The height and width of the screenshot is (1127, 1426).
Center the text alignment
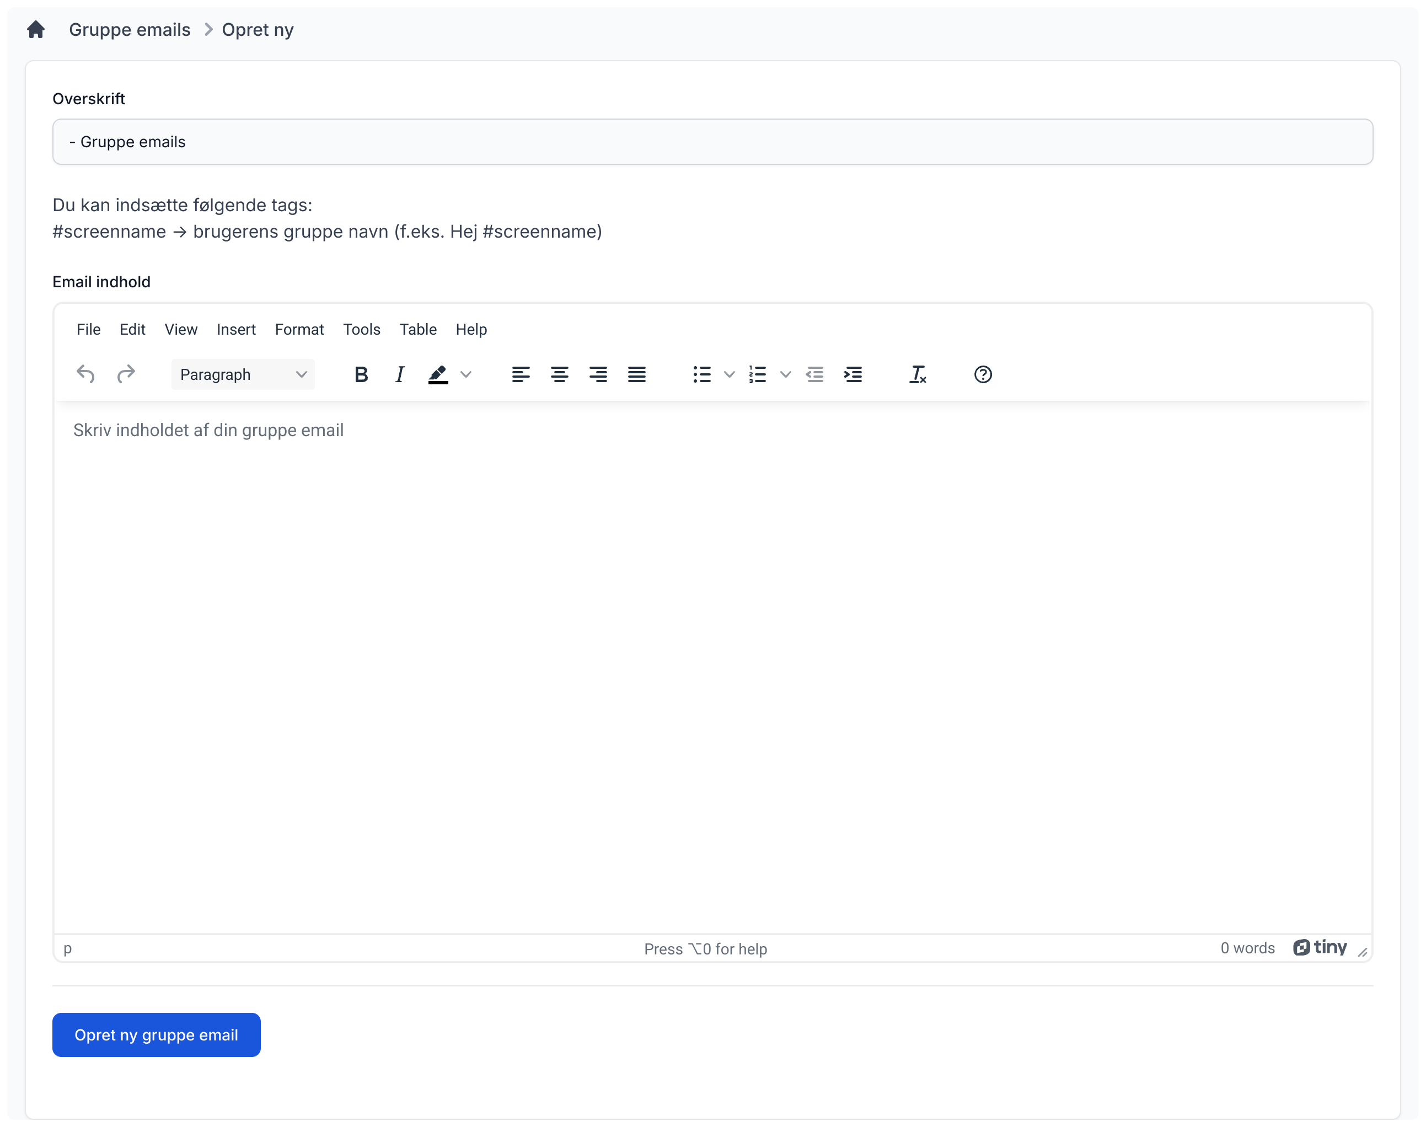pyautogui.click(x=559, y=374)
